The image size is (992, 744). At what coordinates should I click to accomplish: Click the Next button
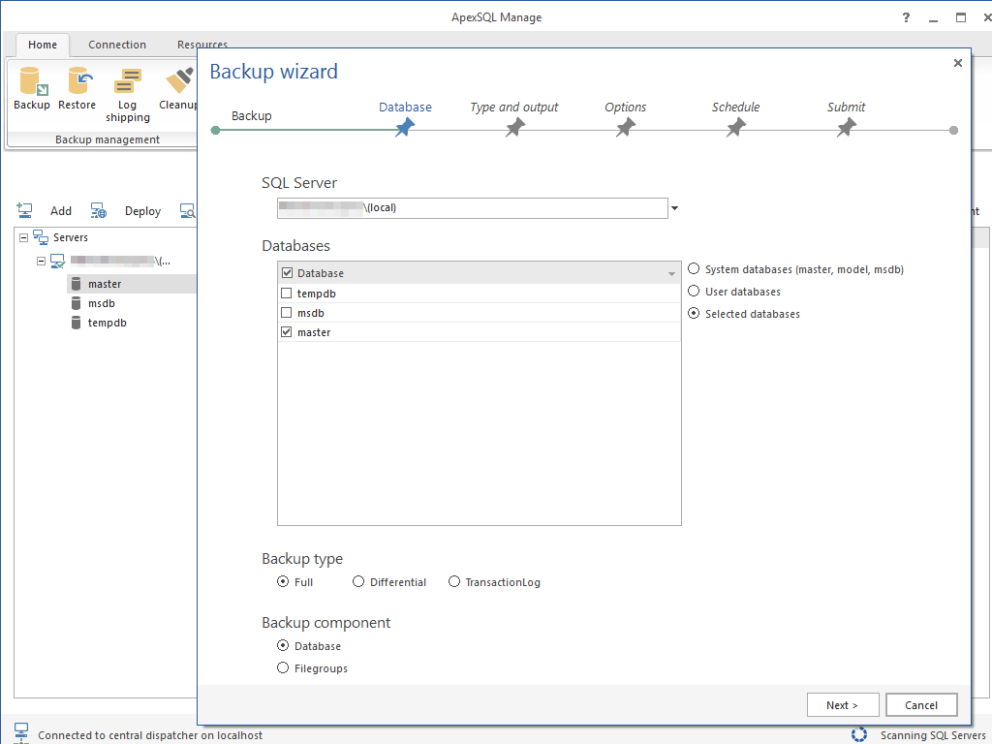[x=842, y=705]
